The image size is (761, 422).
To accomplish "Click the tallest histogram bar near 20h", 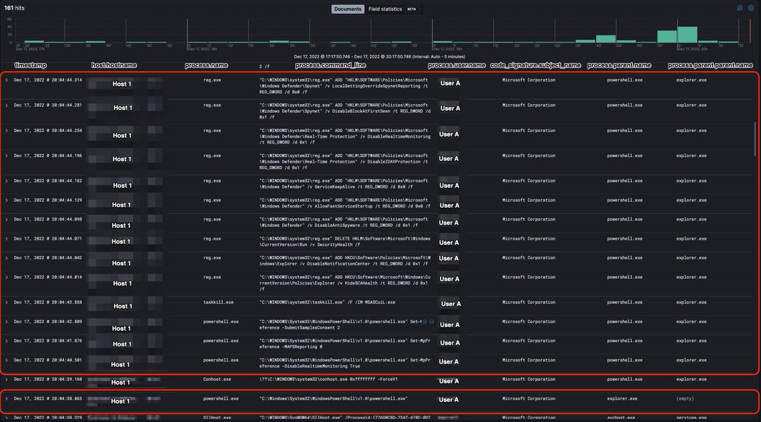I will pyautogui.click(x=687, y=35).
